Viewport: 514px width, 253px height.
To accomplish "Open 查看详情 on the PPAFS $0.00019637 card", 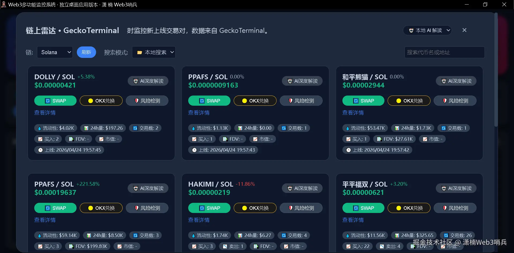I will tap(45, 220).
